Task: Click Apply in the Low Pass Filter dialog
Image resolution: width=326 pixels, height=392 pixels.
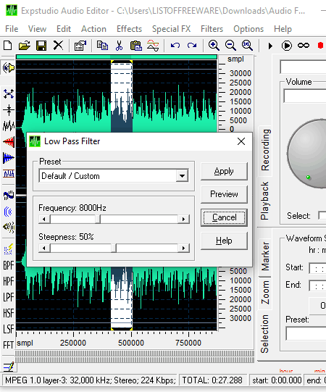Action: 224,171
